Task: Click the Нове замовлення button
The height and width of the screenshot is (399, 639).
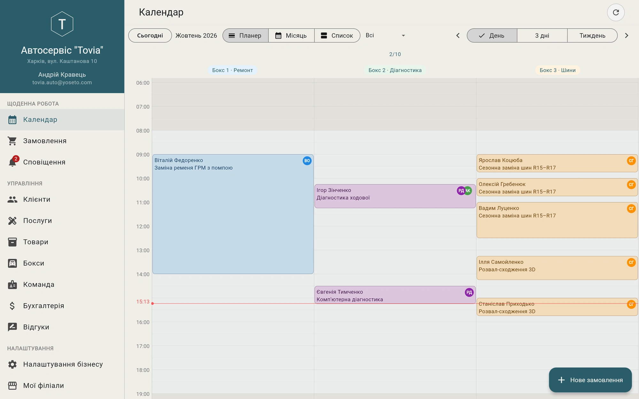Action: click(590, 380)
